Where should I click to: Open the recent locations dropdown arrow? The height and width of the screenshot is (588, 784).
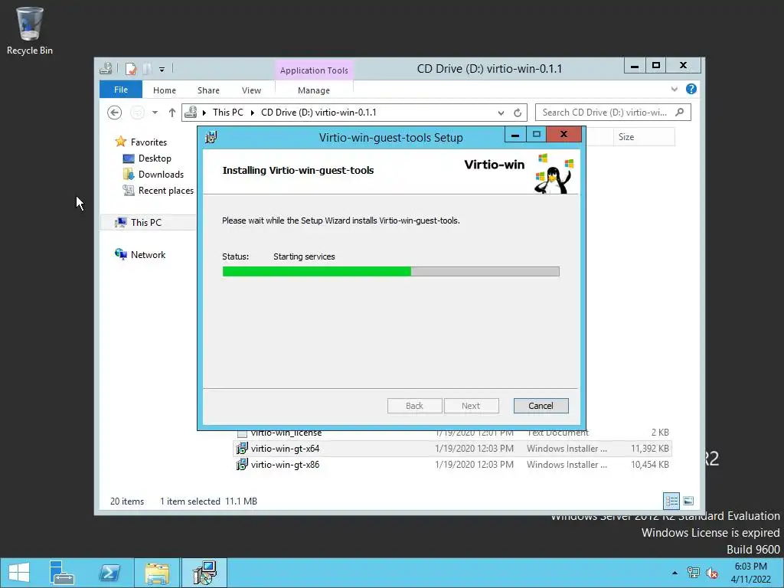(x=155, y=113)
